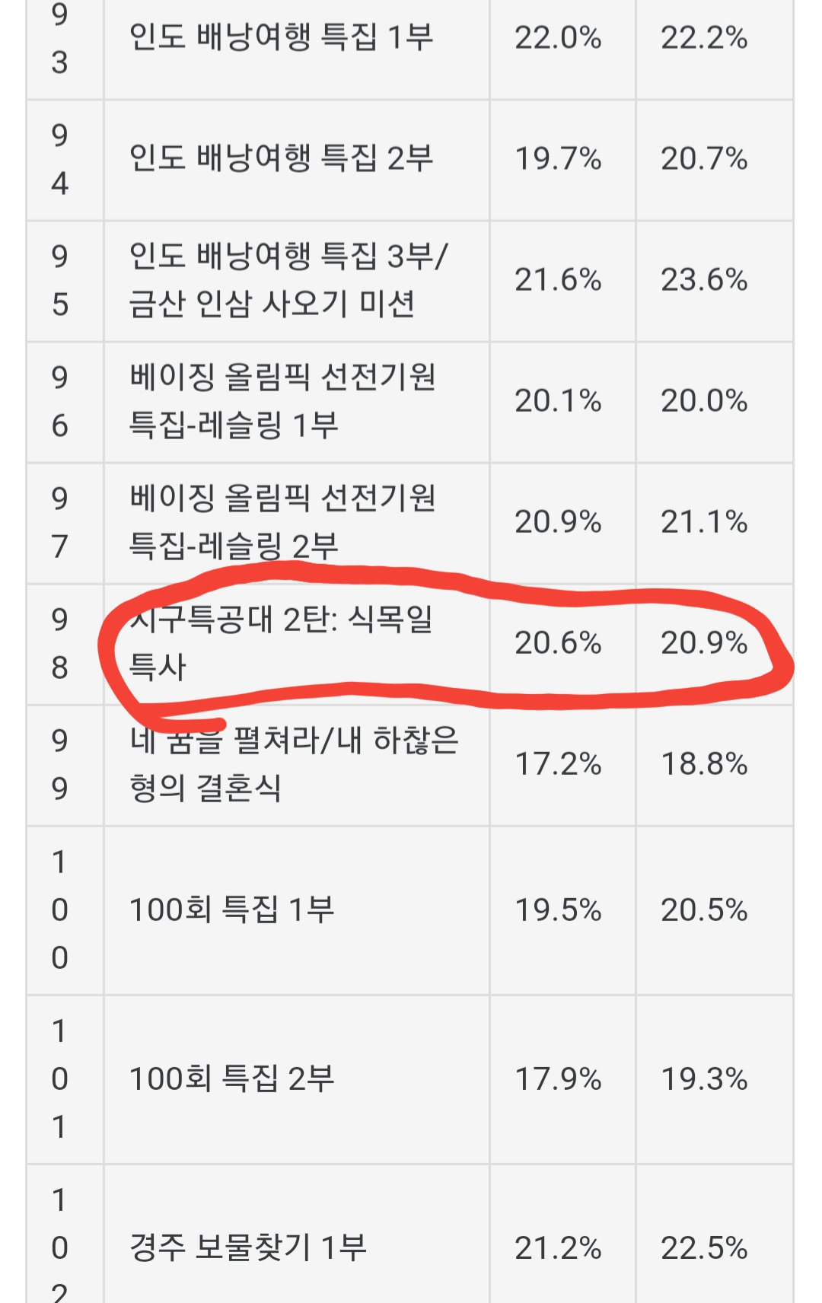Click the 22.5% rating value
This screenshot has width=822, height=1303.
point(704,1247)
